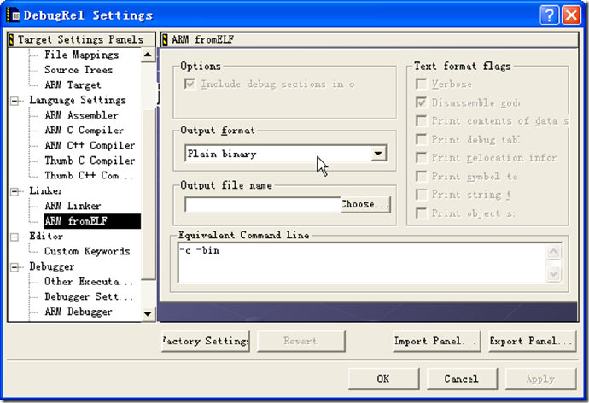Image resolution: width=589 pixels, height=403 pixels.
Task: Collapse the Language Settings tree node
Action: pyautogui.click(x=15, y=100)
